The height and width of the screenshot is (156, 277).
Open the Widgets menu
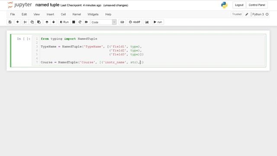click(x=93, y=14)
